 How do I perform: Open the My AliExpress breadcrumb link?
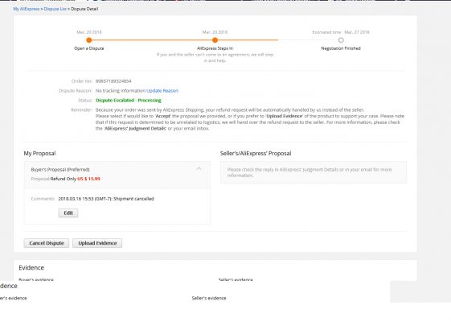pyautogui.click(x=27, y=9)
